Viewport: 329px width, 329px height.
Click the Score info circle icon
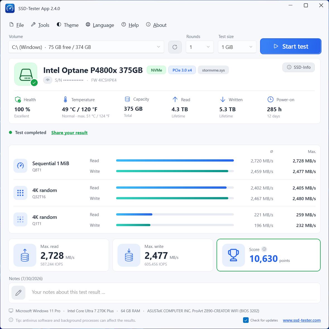click(264, 249)
